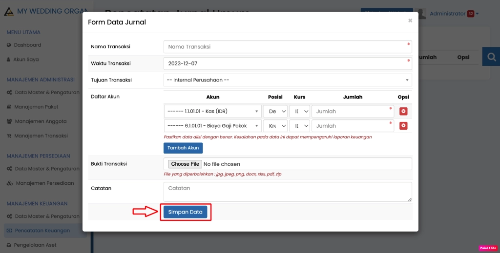500x253 pixels.
Task: Expand the Tujuan Transaksi dropdown
Action: tap(288, 80)
